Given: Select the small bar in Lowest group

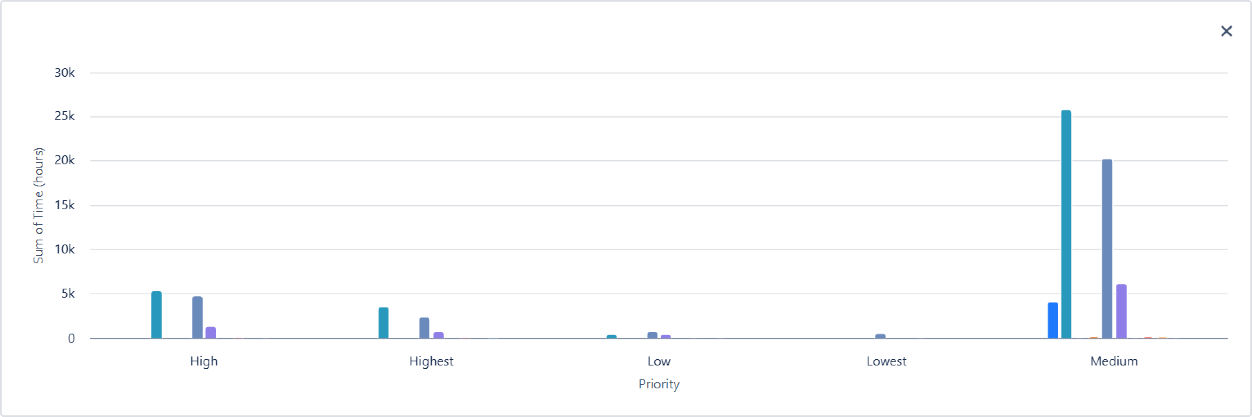Looking at the screenshot, I should pyautogui.click(x=880, y=336).
